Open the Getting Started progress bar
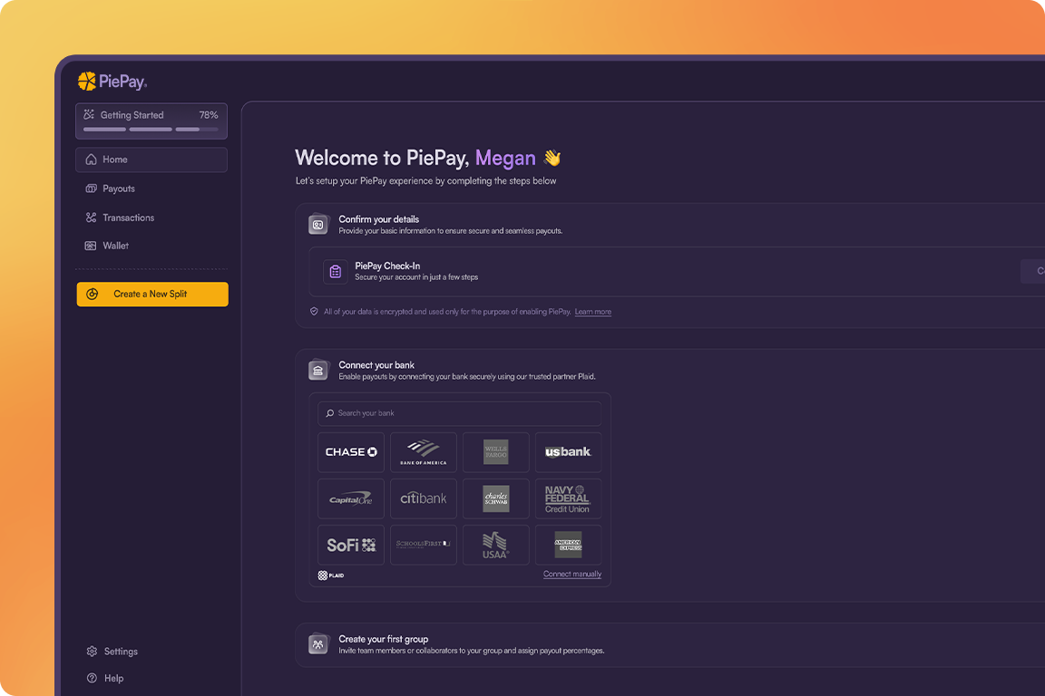The image size is (1045, 696). click(151, 130)
